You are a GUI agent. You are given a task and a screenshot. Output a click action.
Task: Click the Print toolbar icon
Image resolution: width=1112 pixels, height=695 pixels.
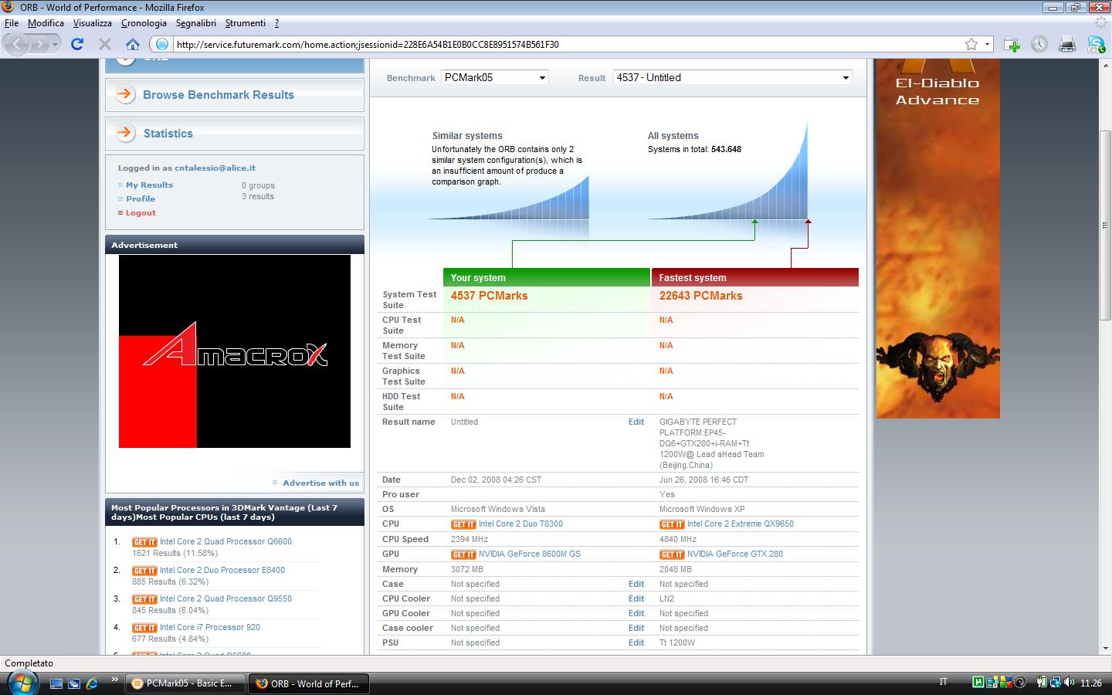pos(1067,44)
